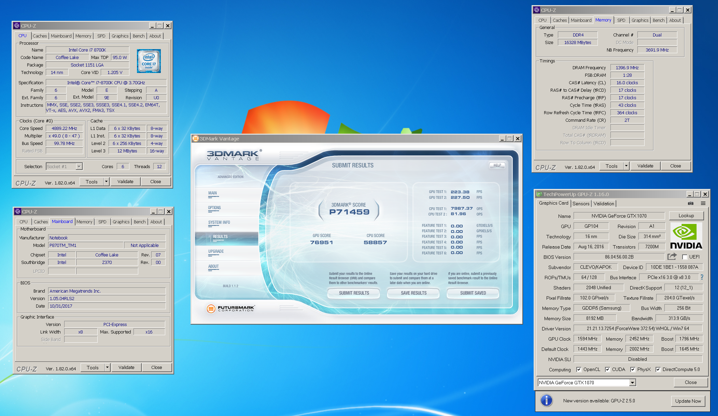Click the NVIDIA logo in GPU-Z
Image resolution: width=718 pixels, height=416 pixels.
point(686,236)
